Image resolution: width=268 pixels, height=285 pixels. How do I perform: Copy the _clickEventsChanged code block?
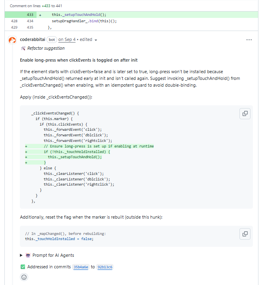pyautogui.click(x=245, y=114)
